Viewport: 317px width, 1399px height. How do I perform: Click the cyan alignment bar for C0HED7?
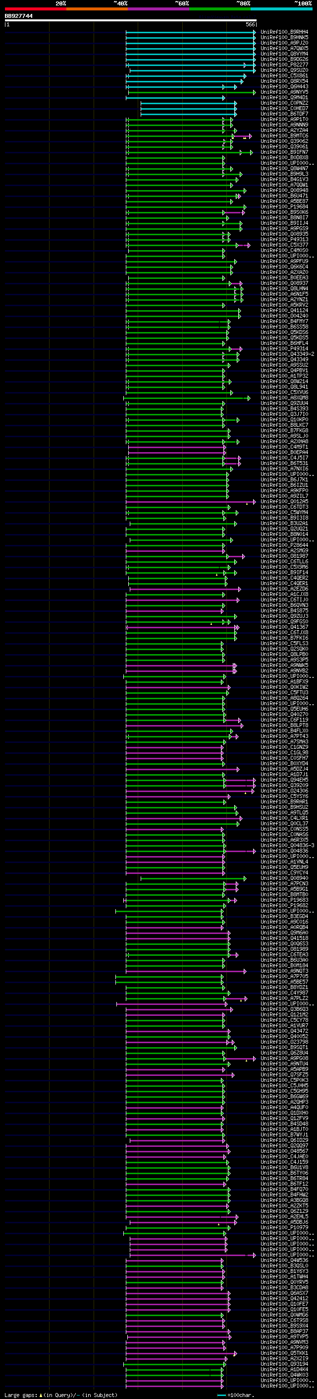[x=189, y=108]
